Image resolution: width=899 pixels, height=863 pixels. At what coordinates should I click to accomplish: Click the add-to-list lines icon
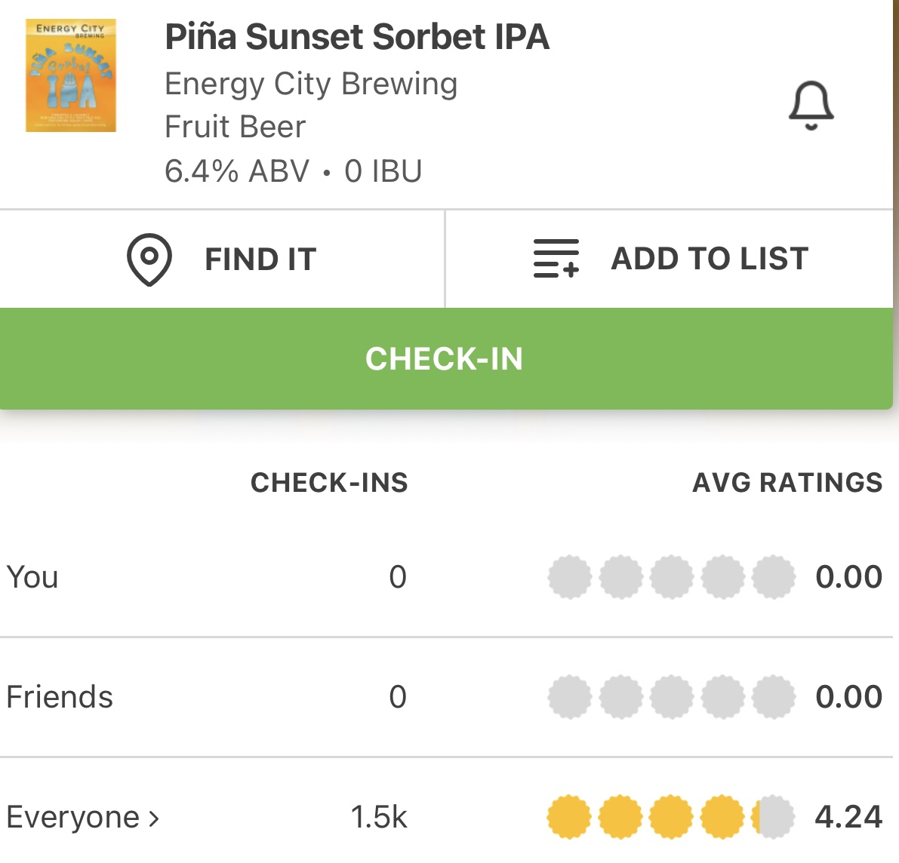(x=556, y=259)
